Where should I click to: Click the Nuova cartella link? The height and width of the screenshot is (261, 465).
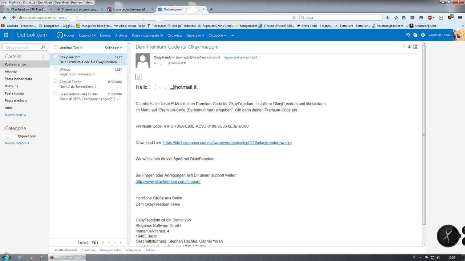[15, 115]
